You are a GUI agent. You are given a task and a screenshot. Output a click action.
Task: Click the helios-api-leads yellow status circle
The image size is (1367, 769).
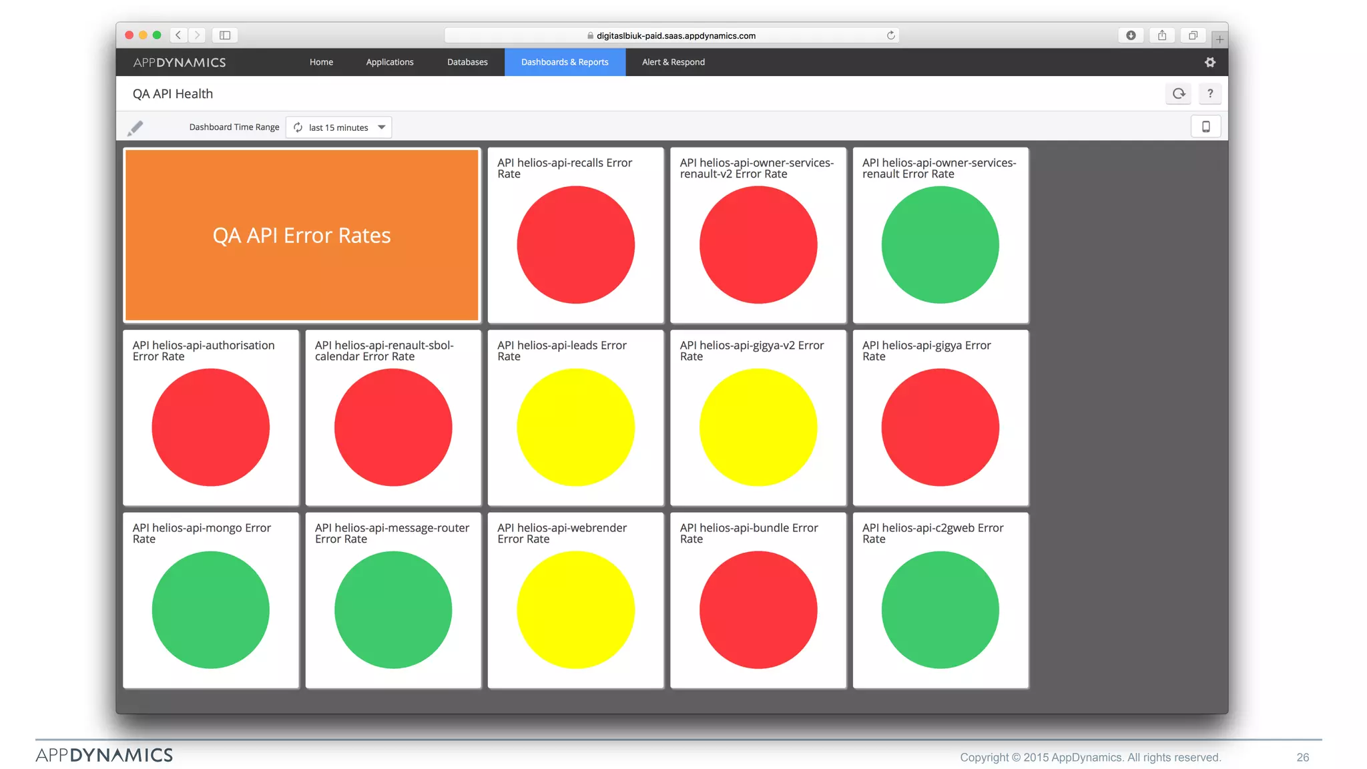tap(575, 427)
